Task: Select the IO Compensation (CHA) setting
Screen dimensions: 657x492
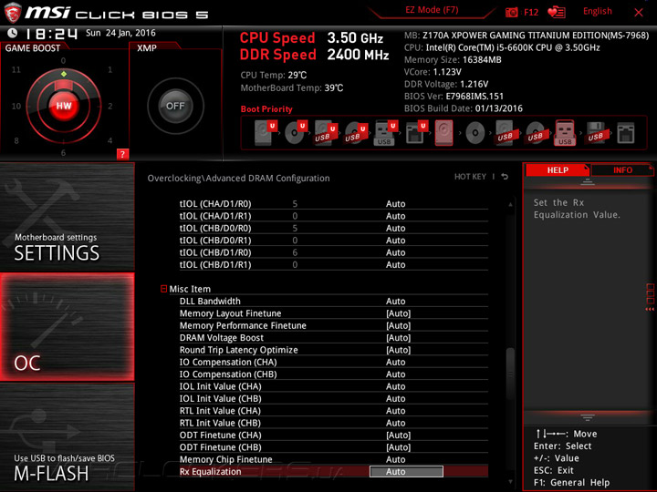Action: tap(334, 362)
